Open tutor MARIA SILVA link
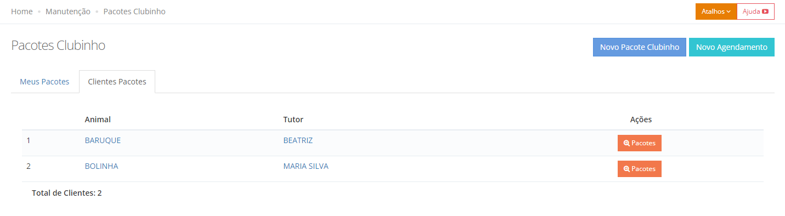 click(306, 166)
